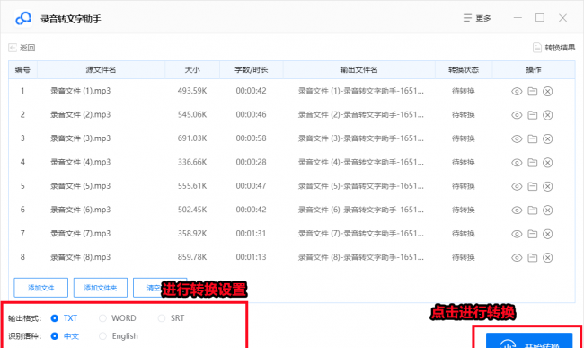Open the 更多 menu
This screenshot has height=348, width=584.
pos(477,18)
